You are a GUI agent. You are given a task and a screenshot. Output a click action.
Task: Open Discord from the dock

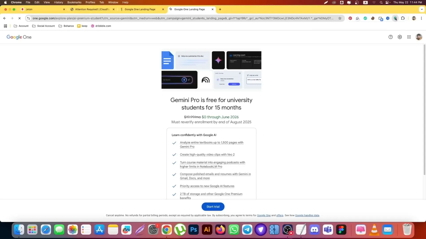click(x=314, y=230)
